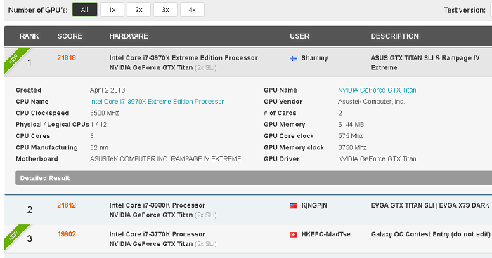Click the ASUS GTX TITAN SLI description
Screen dimensions: 492x258
(425, 62)
